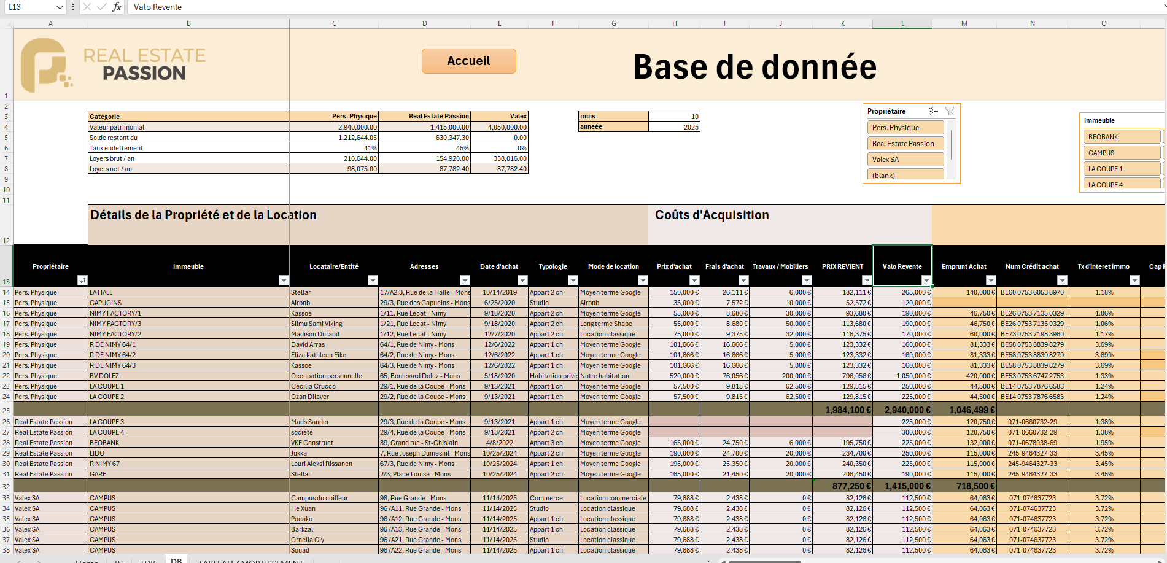Click the 'VKE Construct' tenant cell
Screen dimensions: 1167x563
[x=334, y=443]
